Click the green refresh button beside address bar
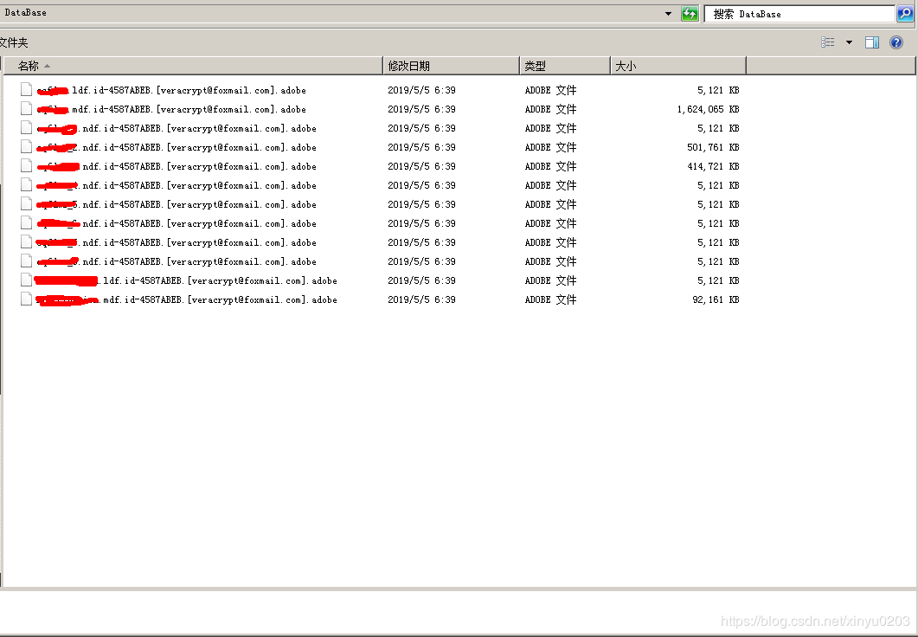 pos(690,14)
